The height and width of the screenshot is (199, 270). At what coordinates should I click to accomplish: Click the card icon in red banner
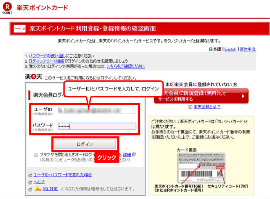coord(20,29)
